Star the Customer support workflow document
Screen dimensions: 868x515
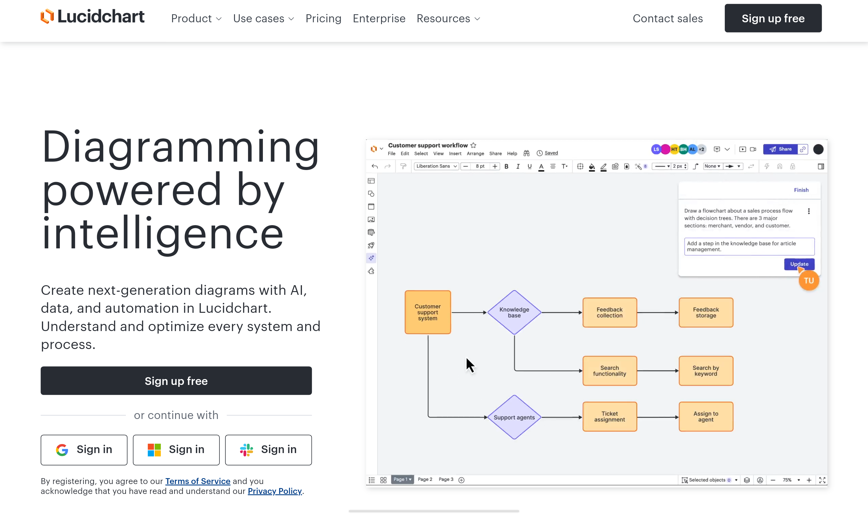click(x=473, y=145)
